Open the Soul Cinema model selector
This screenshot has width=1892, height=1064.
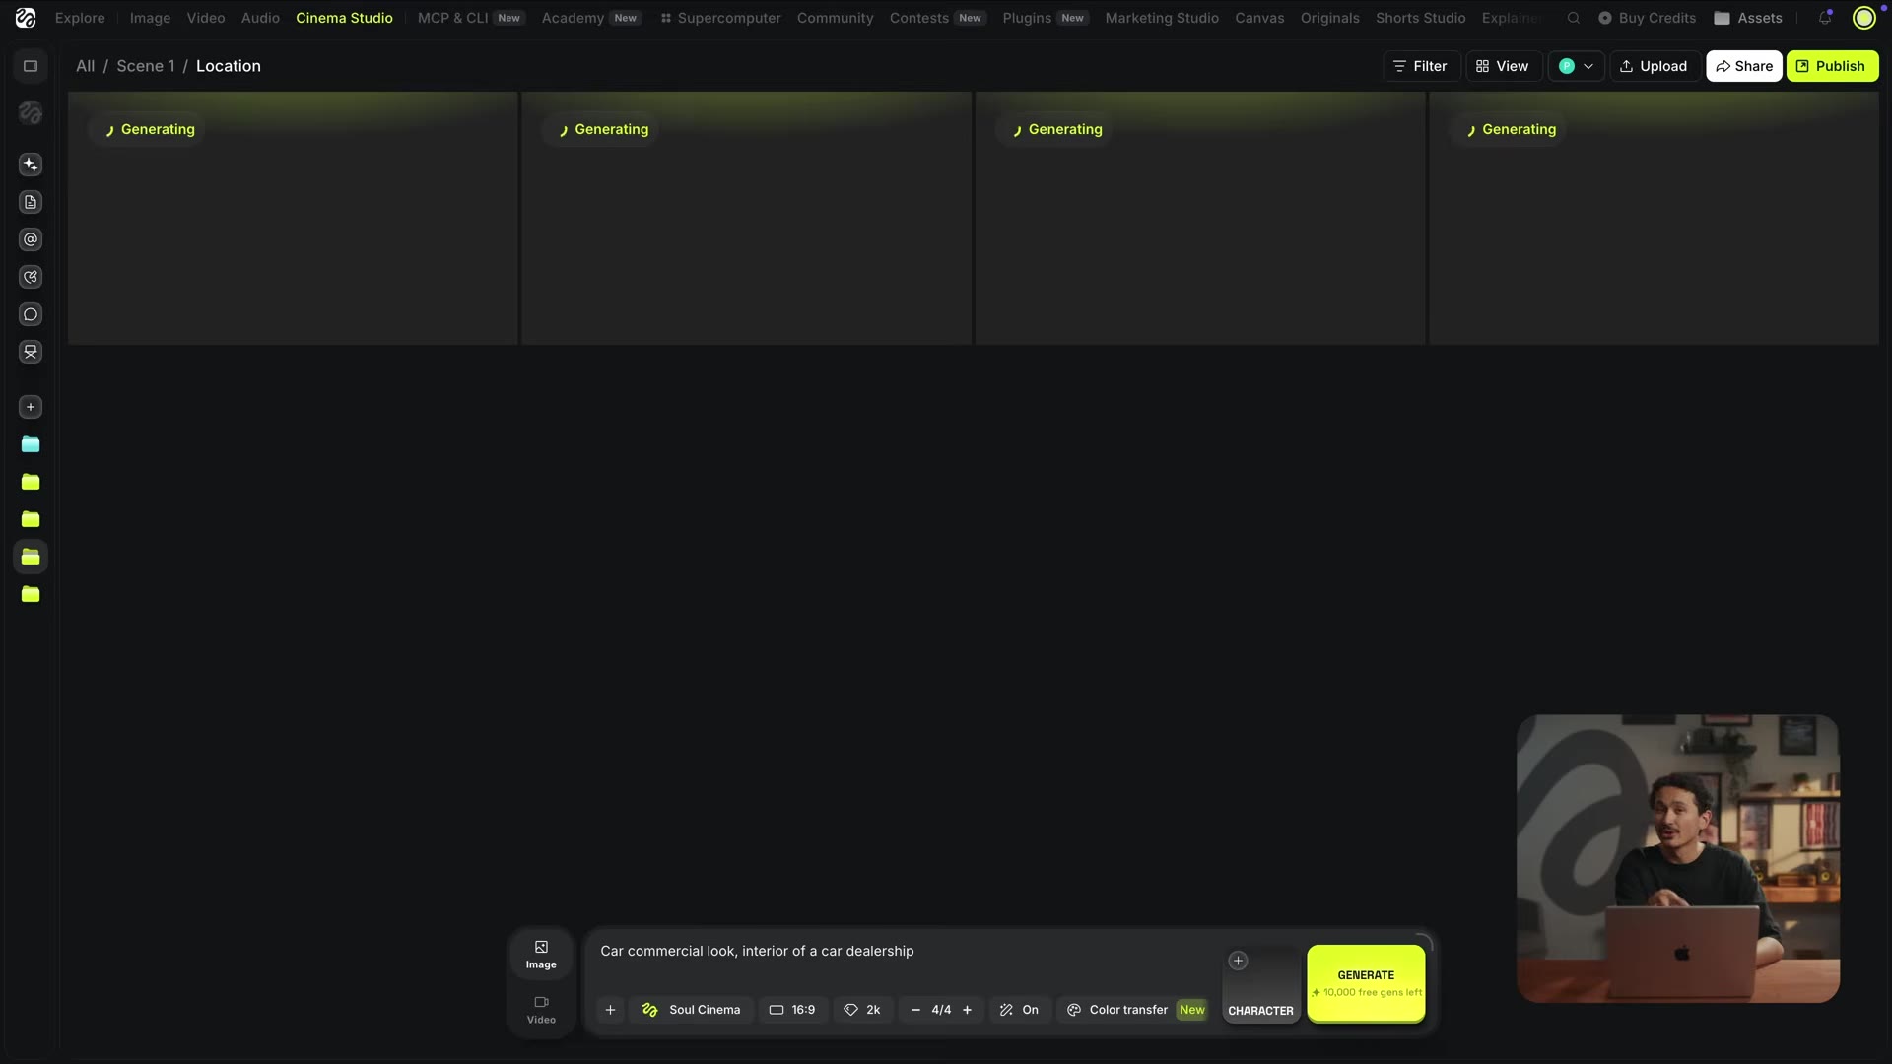click(691, 1010)
